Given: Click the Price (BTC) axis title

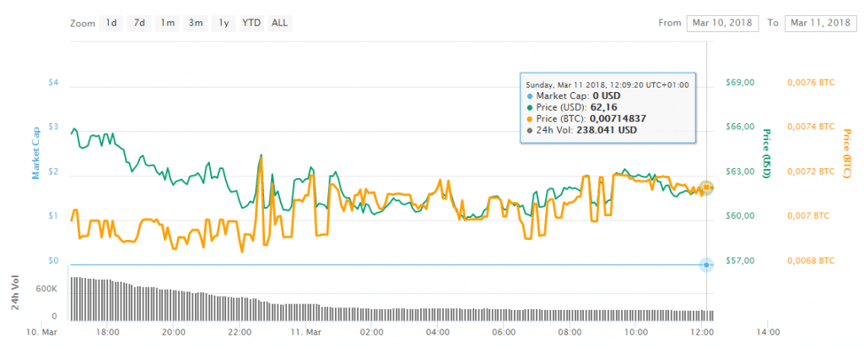Looking at the screenshot, I should click(846, 154).
